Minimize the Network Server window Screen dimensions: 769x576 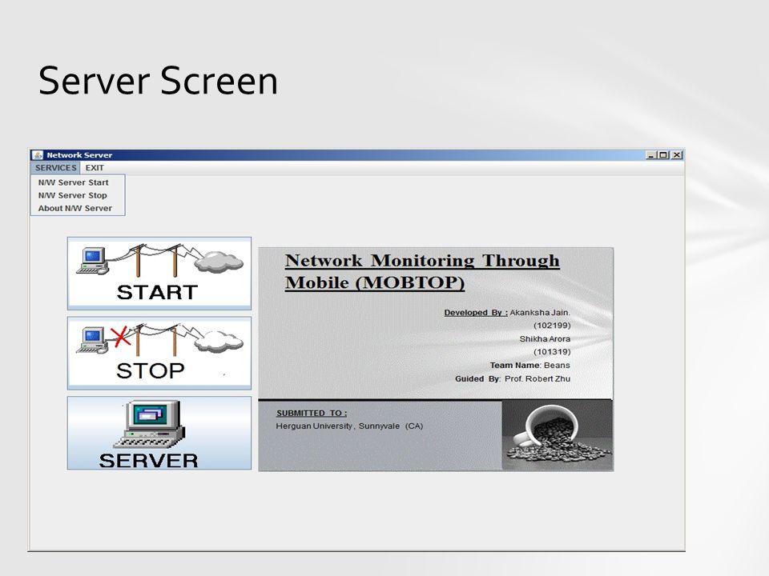651,154
